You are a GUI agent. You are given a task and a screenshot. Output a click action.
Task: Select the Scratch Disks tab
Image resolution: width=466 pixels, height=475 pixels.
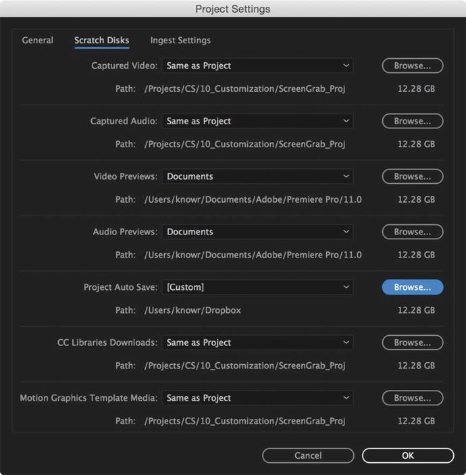pyautogui.click(x=102, y=41)
